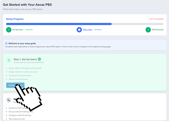Open the Telco Lines link in progress tracker
This screenshot has width=169, height=121.
(x=87, y=30)
